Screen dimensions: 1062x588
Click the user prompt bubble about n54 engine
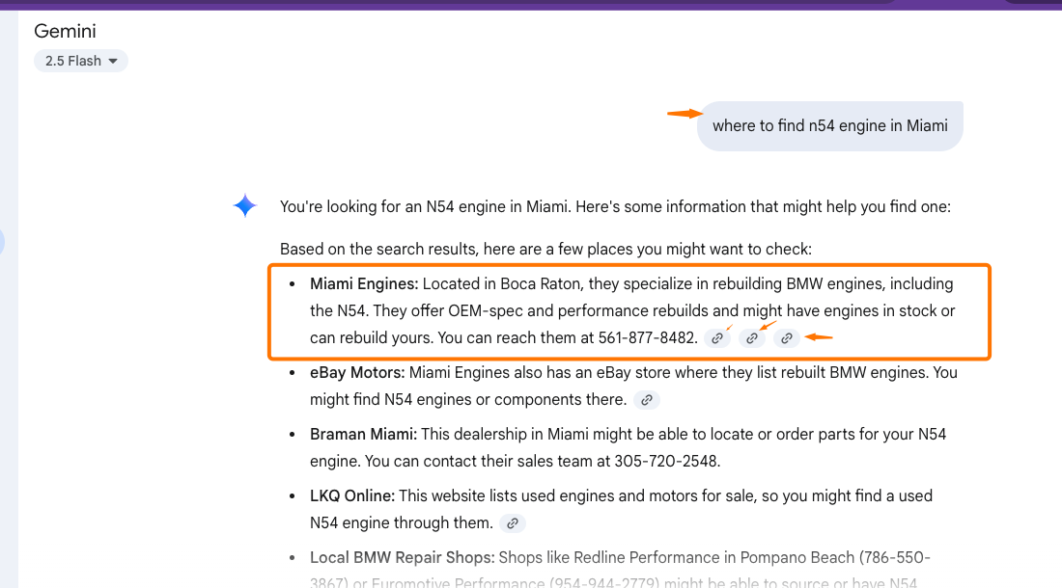point(829,125)
